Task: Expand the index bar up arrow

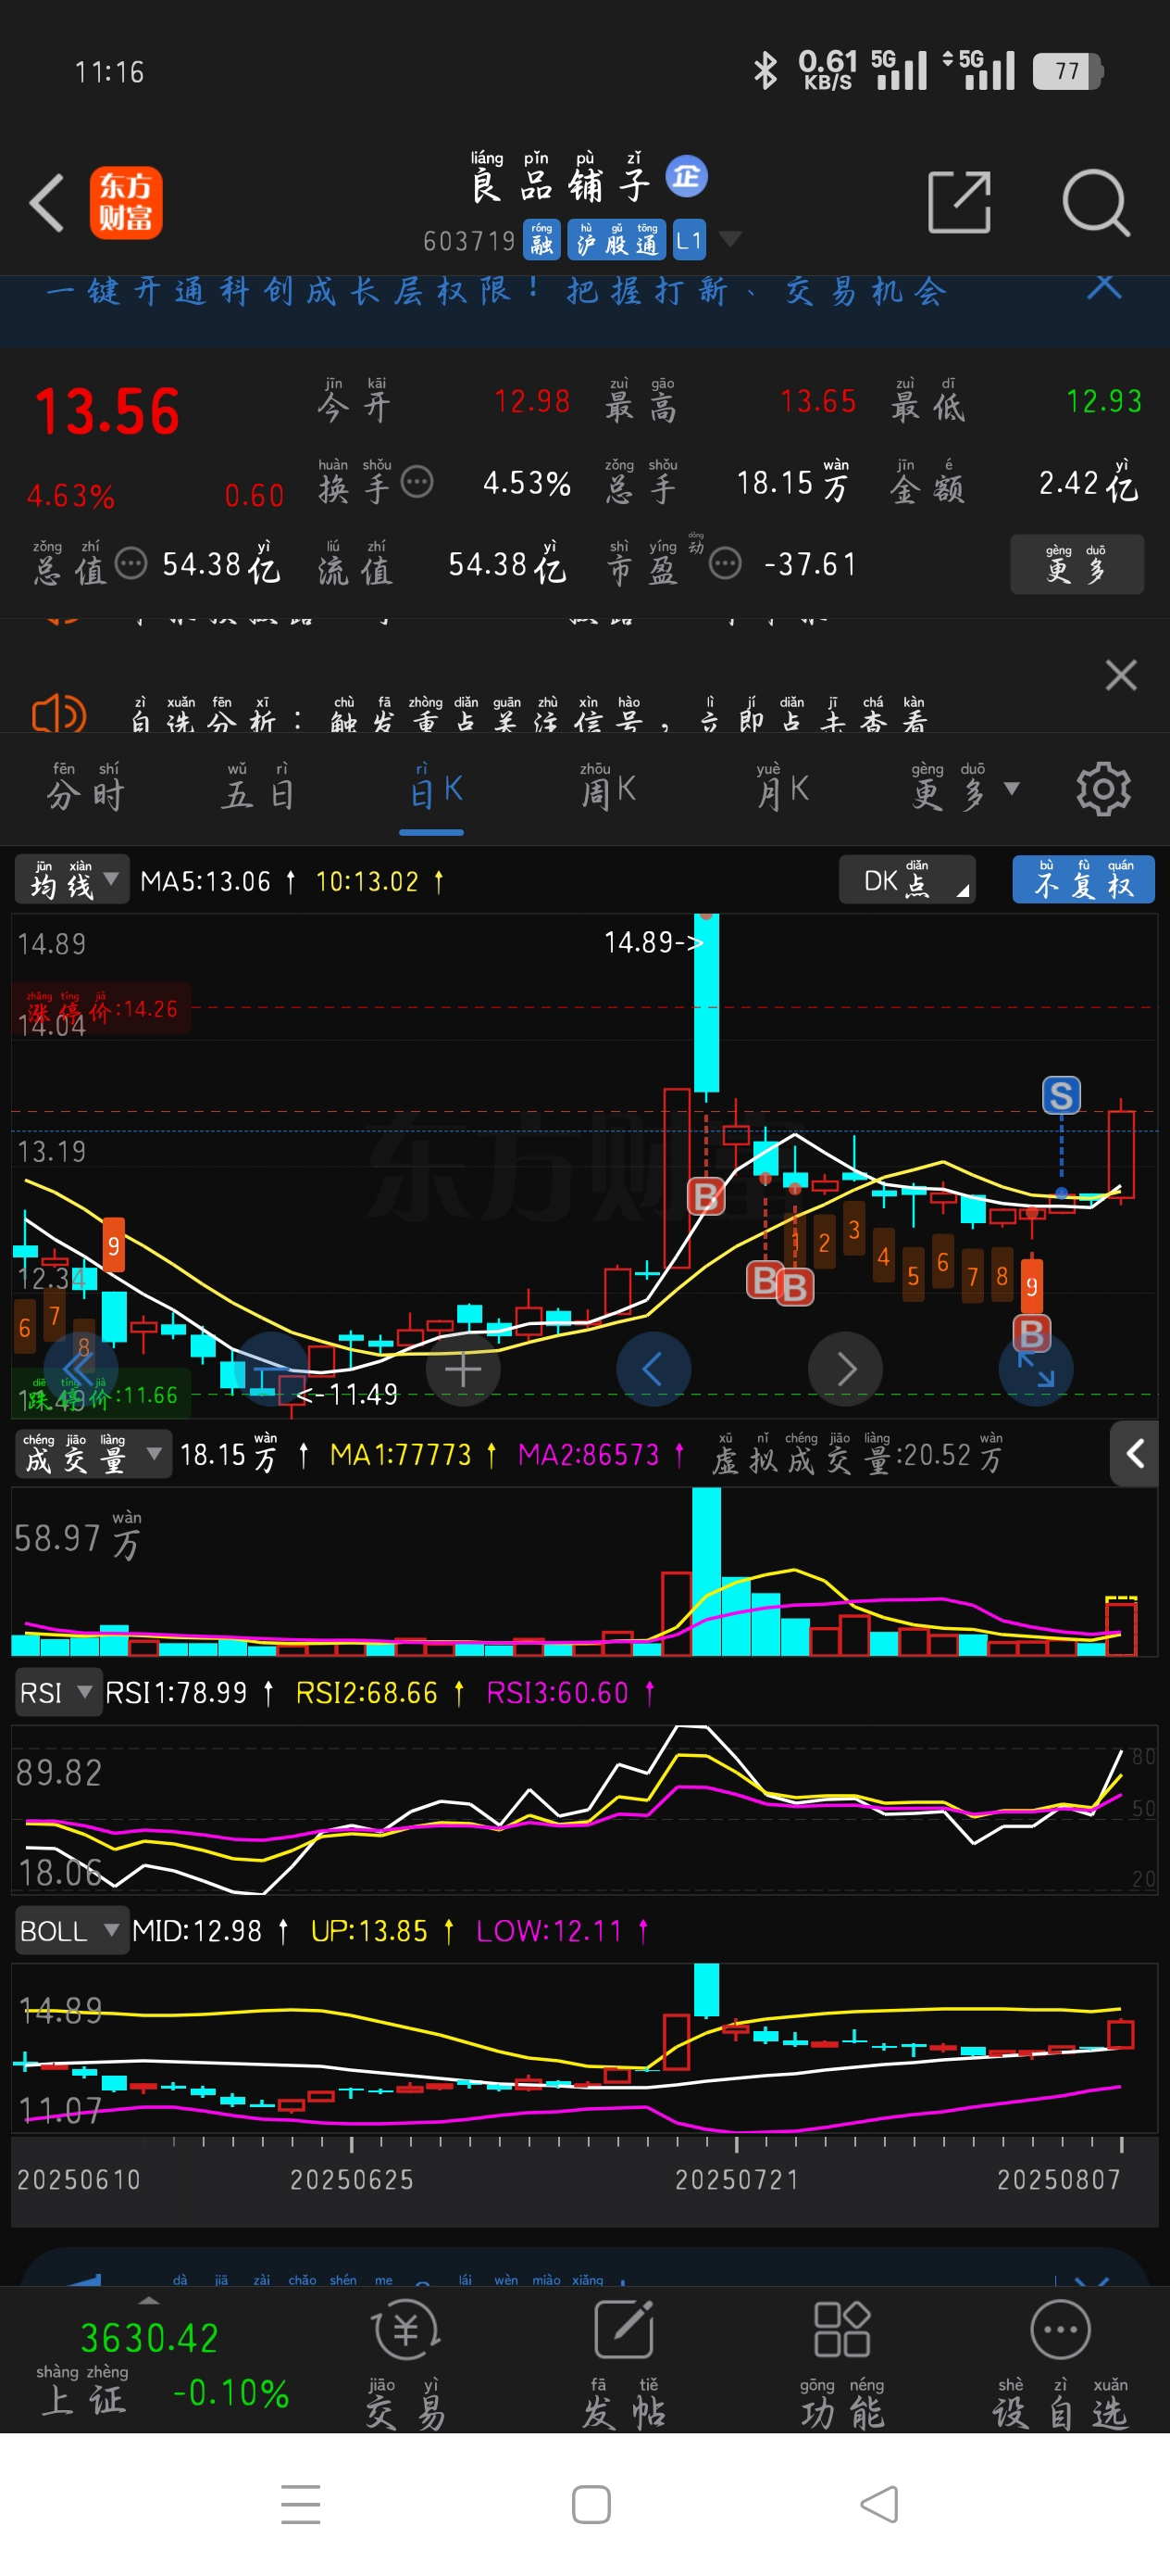Action: (x=148, y=2300)
